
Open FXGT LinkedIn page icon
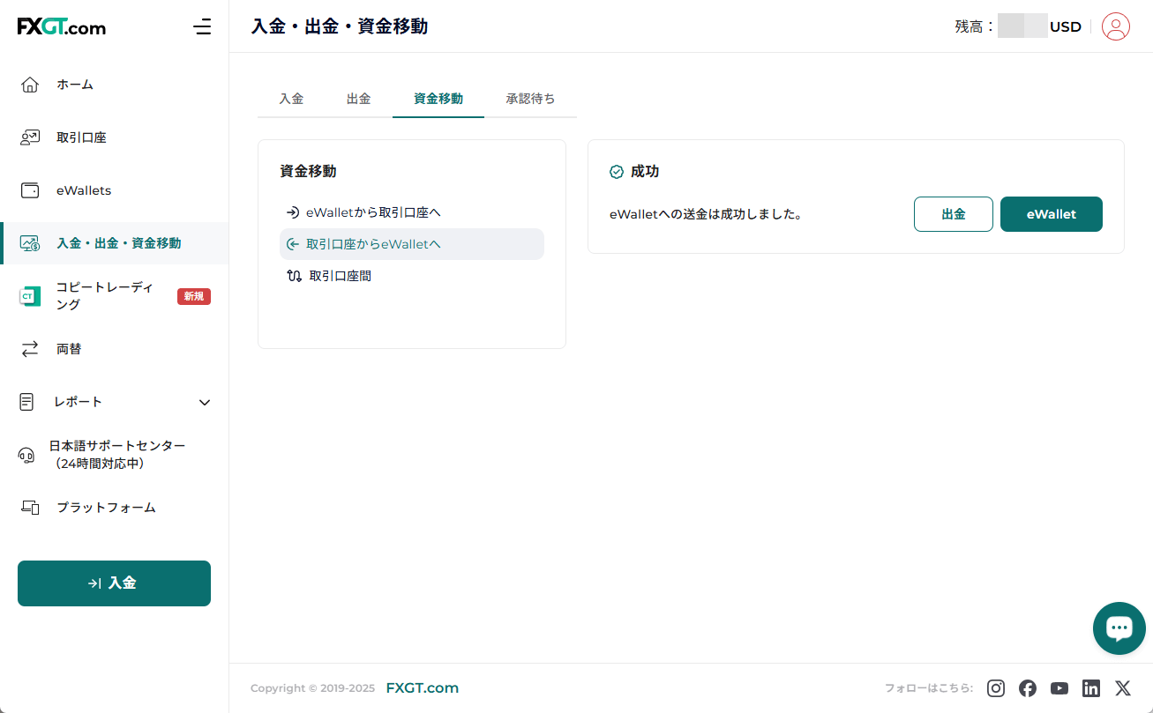1090,688
